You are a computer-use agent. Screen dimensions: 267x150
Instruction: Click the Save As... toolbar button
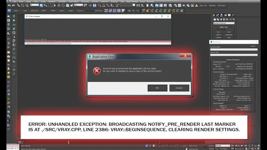click(80, 11)
